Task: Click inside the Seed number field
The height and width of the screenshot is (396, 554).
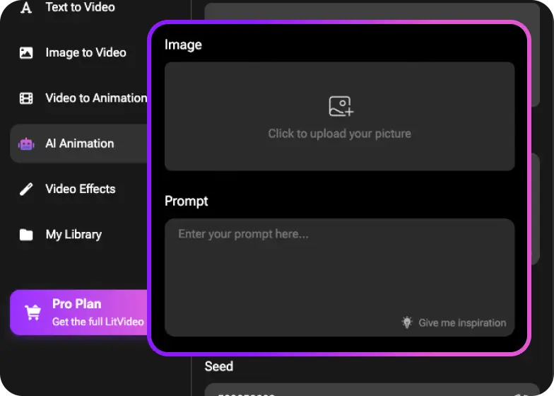Action: tap(353, 390)
